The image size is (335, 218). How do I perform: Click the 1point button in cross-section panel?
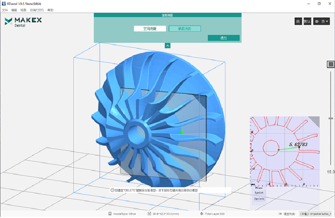pyautogui.click(x=259, y=192)
